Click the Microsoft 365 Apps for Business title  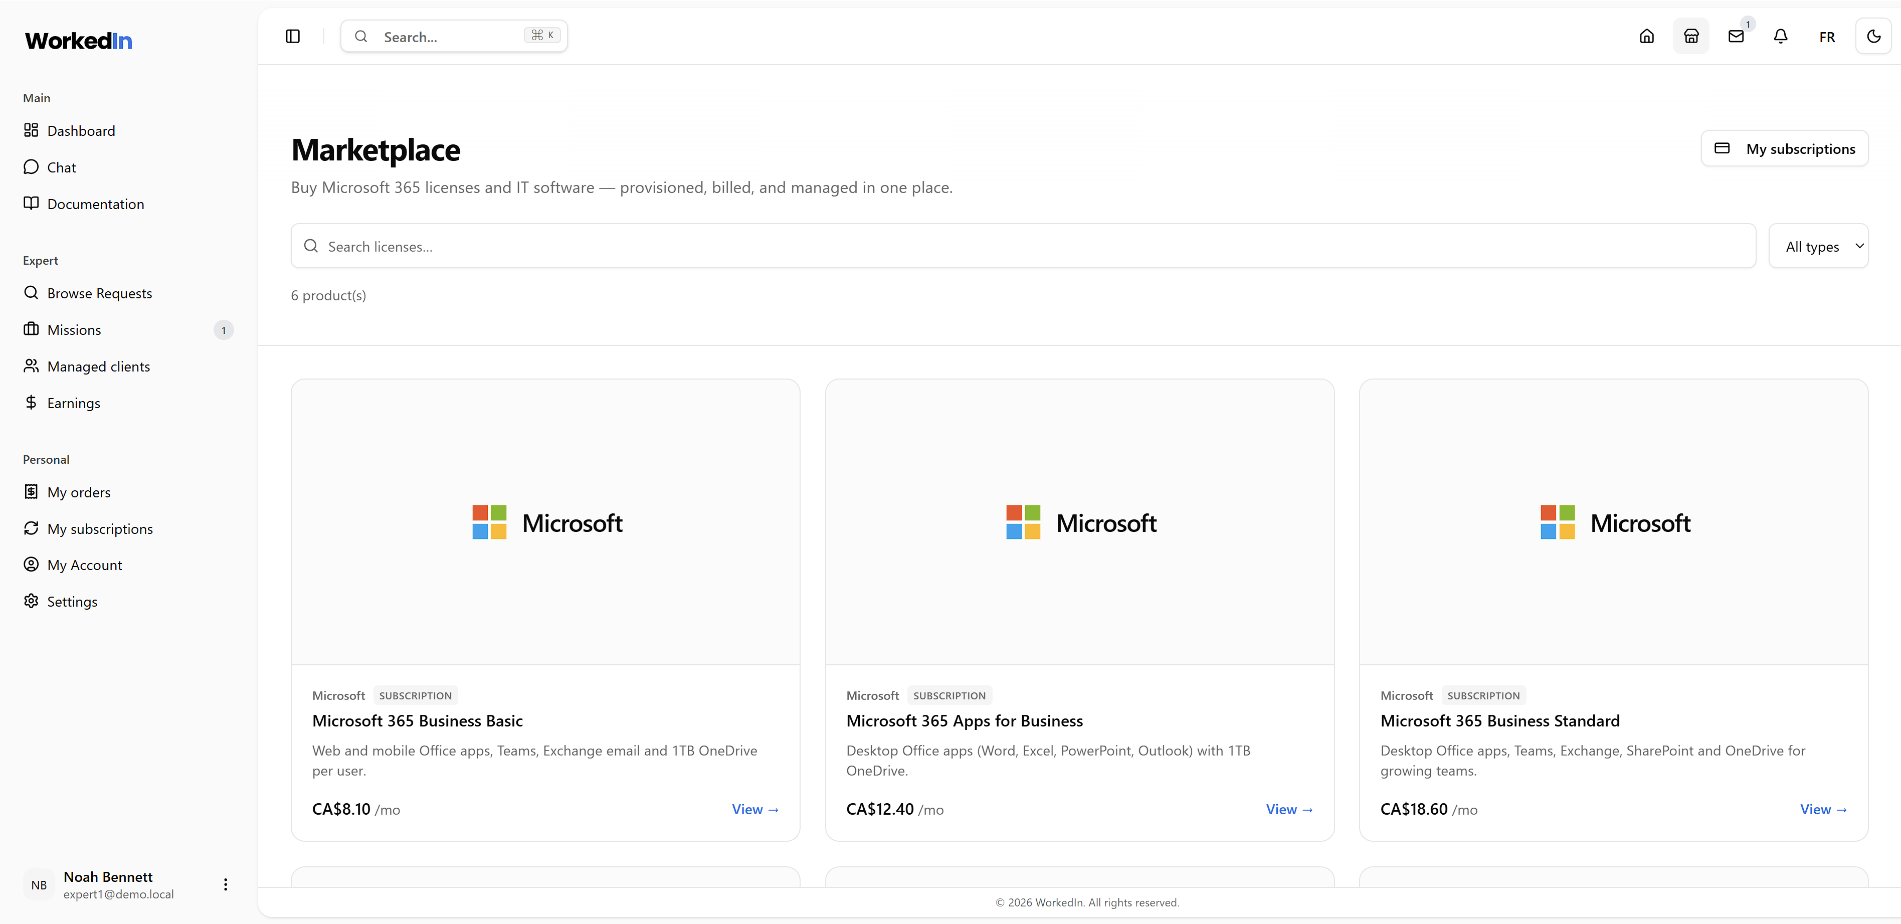[x=965, y=721]
